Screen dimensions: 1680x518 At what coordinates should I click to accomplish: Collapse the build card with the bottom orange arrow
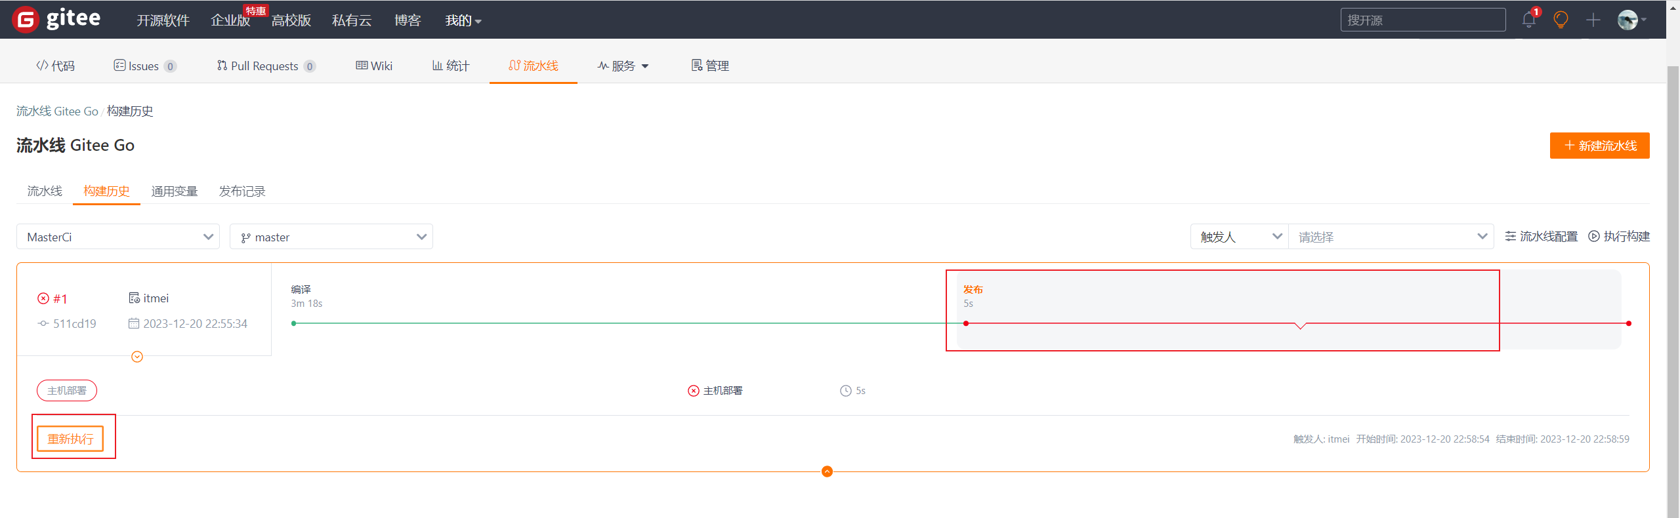827,471
